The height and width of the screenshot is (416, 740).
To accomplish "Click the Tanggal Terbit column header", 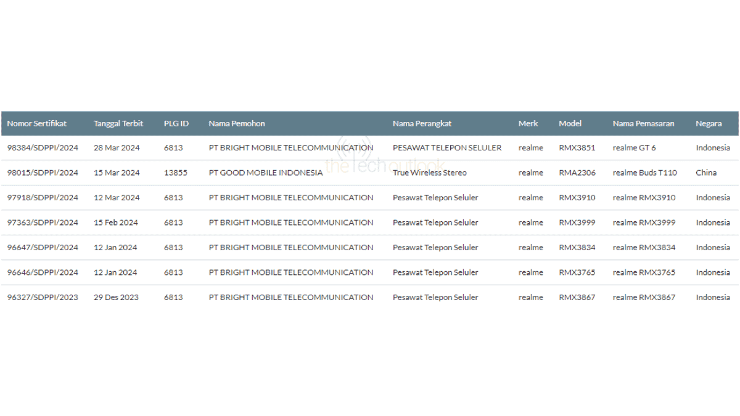I will (118, 123).
